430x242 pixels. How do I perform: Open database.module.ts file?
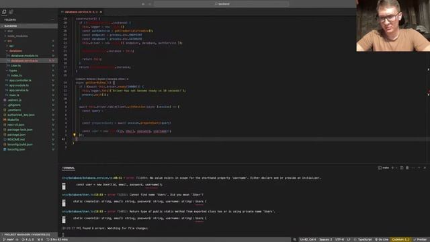(x=24, y=56)
